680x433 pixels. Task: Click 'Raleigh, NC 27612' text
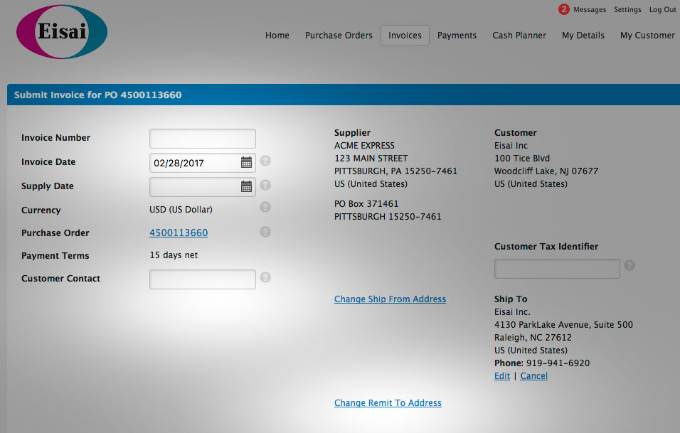[x=533, y=337]
